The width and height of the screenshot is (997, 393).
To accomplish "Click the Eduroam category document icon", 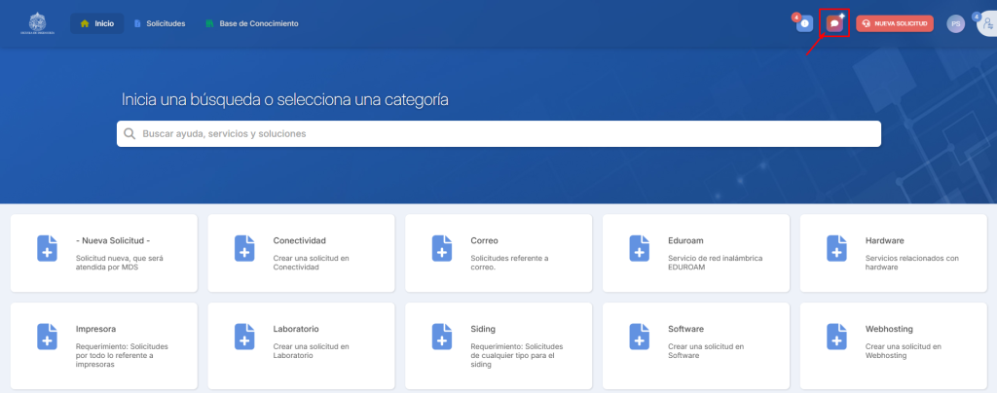I will pyautogui.click(x=640, y=248).
